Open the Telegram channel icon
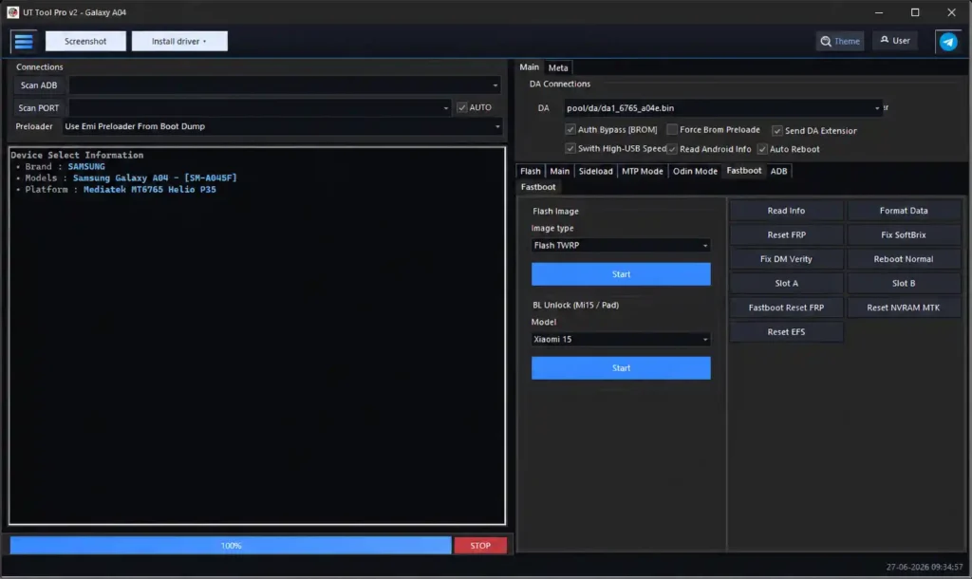Viewport: 972px width, 579px height. pyautogui.click(x=948, y=42)
